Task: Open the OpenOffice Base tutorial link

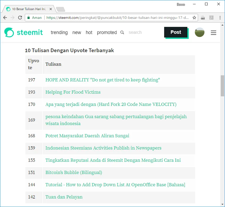Action: (x=115, y=185)
